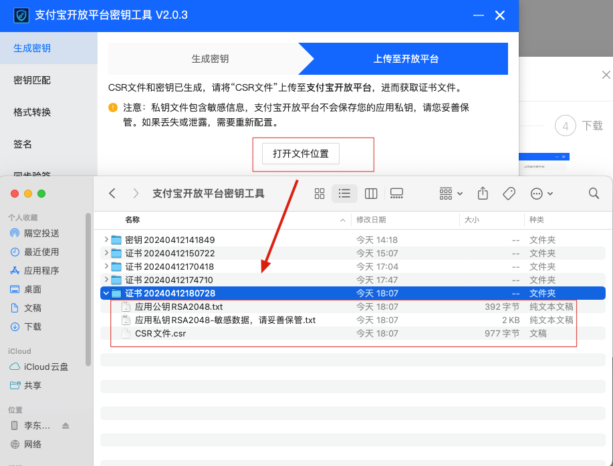Click the orange warning notice icon
This screenshot has width=613, height=466.
point(113,107)
